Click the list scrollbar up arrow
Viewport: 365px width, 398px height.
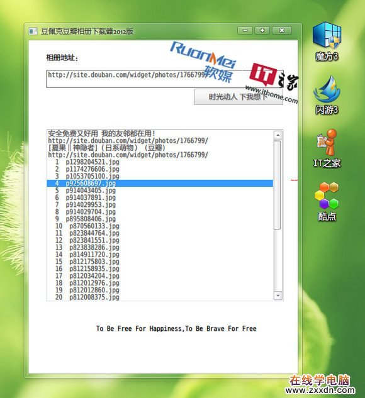[278, 135]
